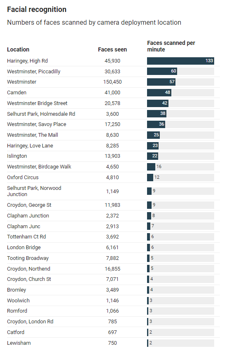Screen dimensions: 229x353
Task: Click the Facial recognition title
Action: tap(37, 9)
